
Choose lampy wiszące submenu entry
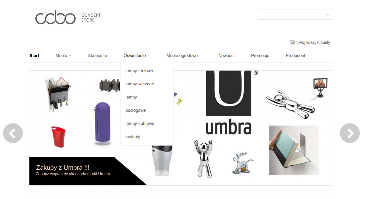(x=140, y=84)
